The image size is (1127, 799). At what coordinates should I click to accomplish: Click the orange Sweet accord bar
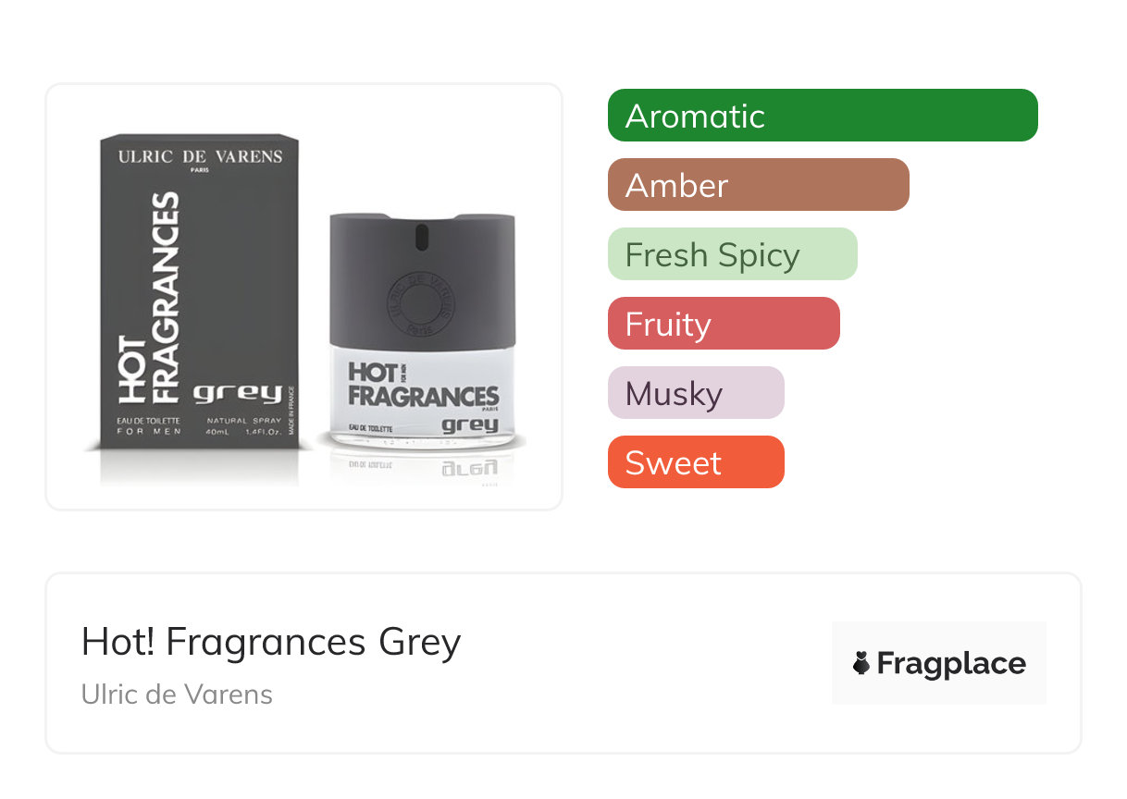tap(695, 462)
